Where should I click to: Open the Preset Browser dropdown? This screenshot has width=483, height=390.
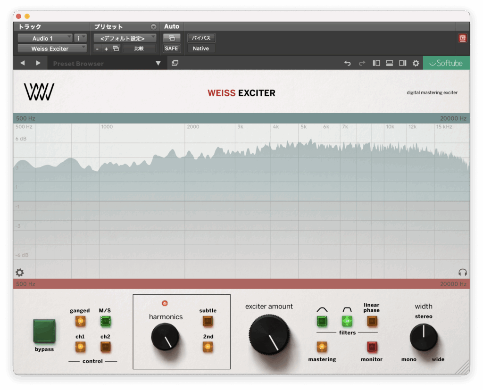coord(158,63)
